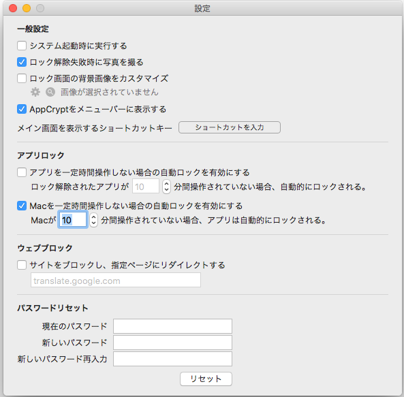Click the gear icon for background image
Image resolution: width=404 pixels, height=397 pixels.
[35, 92]
